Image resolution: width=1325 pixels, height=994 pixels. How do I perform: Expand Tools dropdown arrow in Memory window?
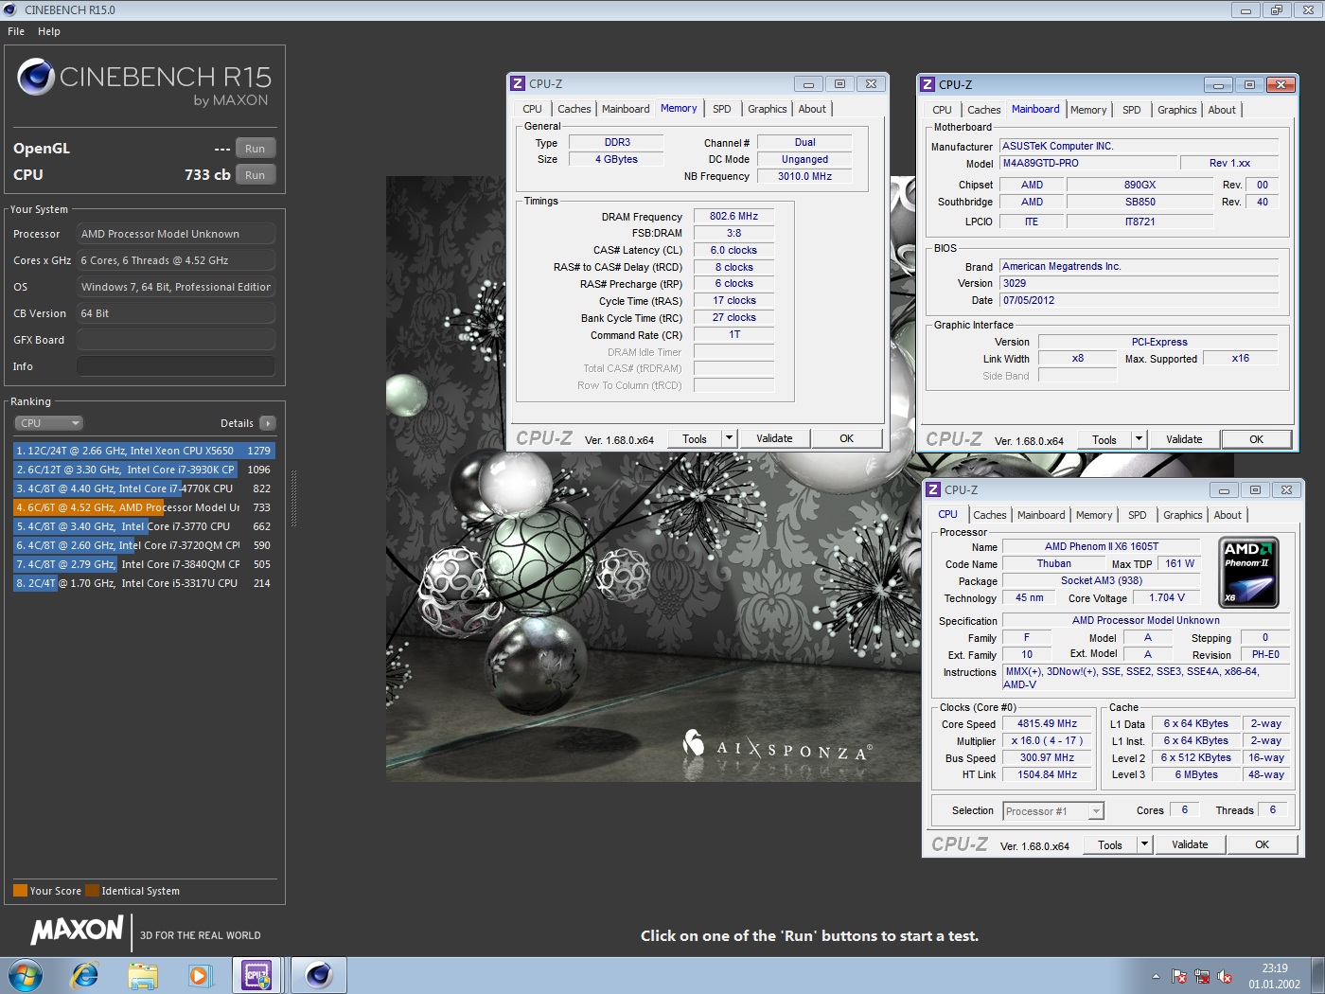pyautogui.click(x=729, y=438)
